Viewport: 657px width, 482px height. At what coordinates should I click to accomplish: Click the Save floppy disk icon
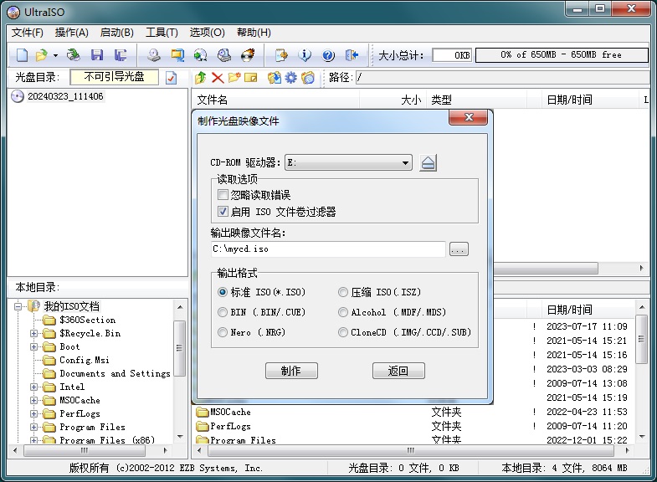97,55
